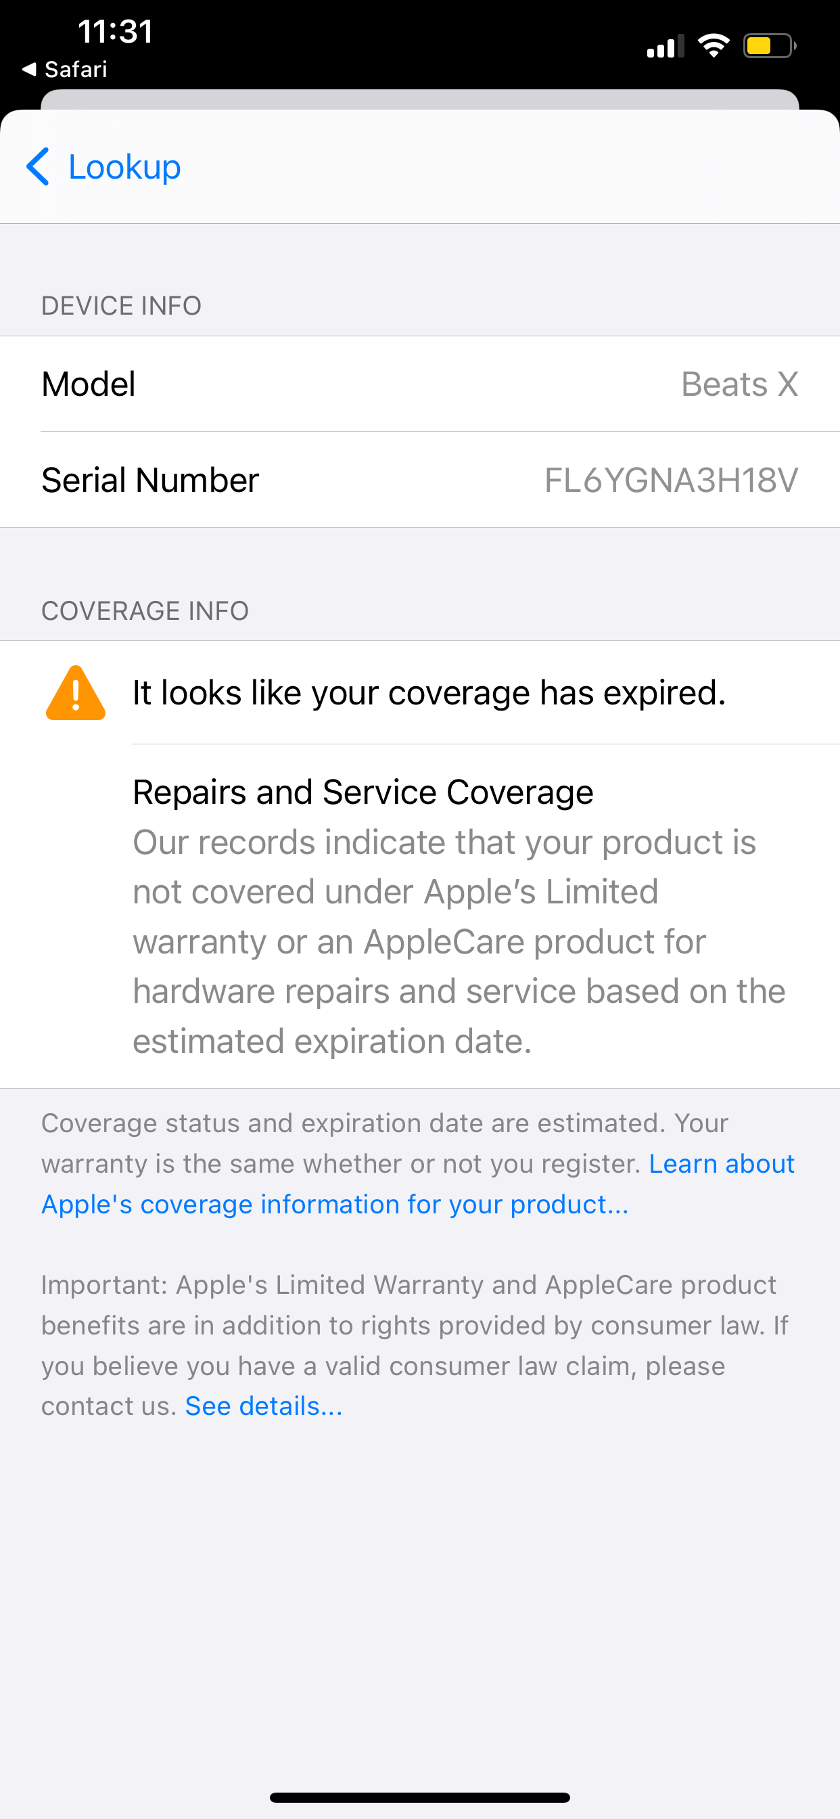
Task: Tap the Wi-Fi icon in the status bar
Action: (713, 44)
